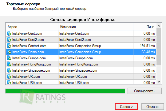
Task: Click server icon beside InstaForex-Cent.com
Action: [x=9, y=34]
